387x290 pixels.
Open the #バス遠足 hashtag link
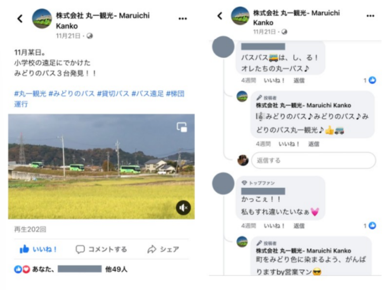pyautogui.click(x=148, y=94)
